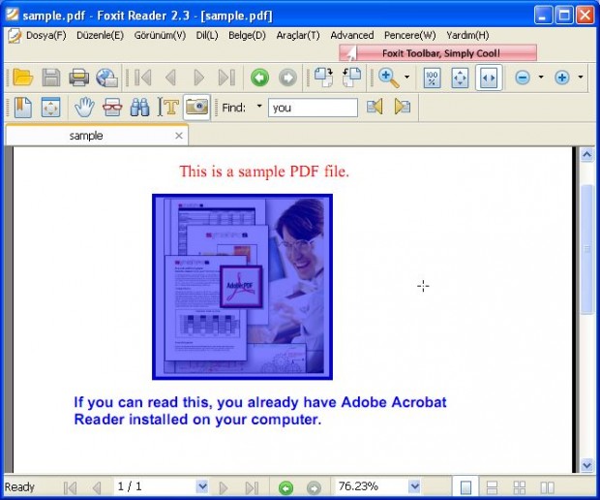This screenshot has width=600, height=500.
Task: Open the Görünüm(V) menu
Action: point(160,35)
